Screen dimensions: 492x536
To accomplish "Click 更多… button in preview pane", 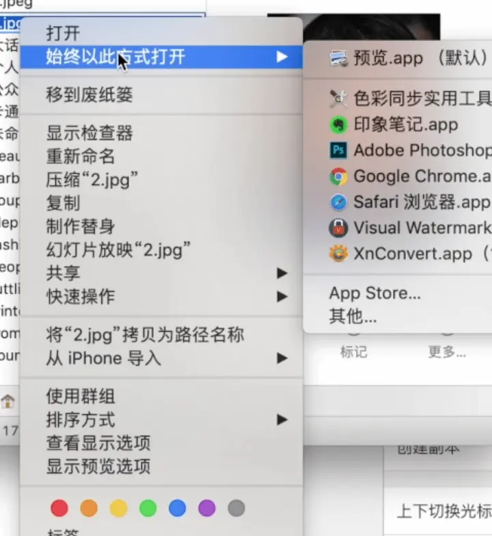I will click(x=447, y=352).
